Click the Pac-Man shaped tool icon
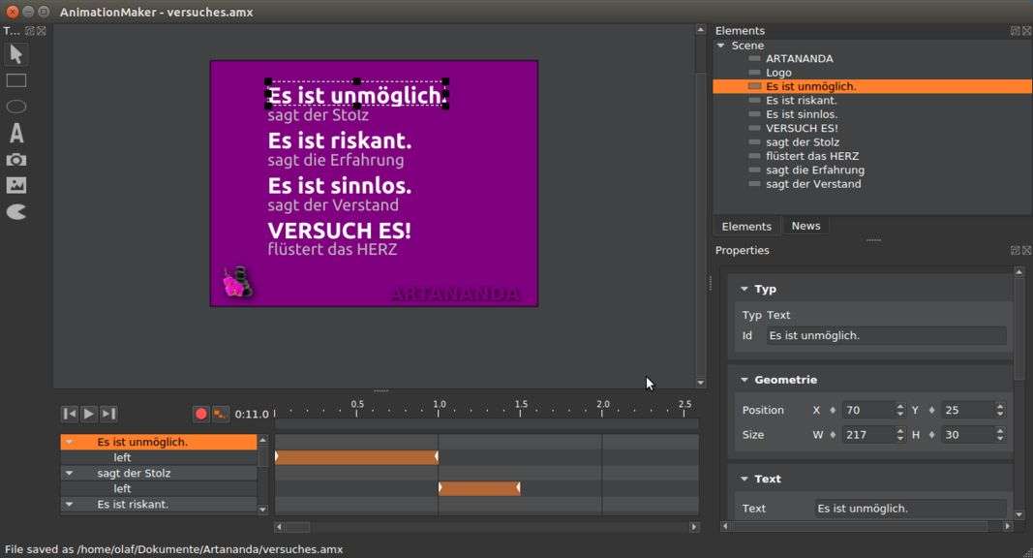 (x=15, y=211)
